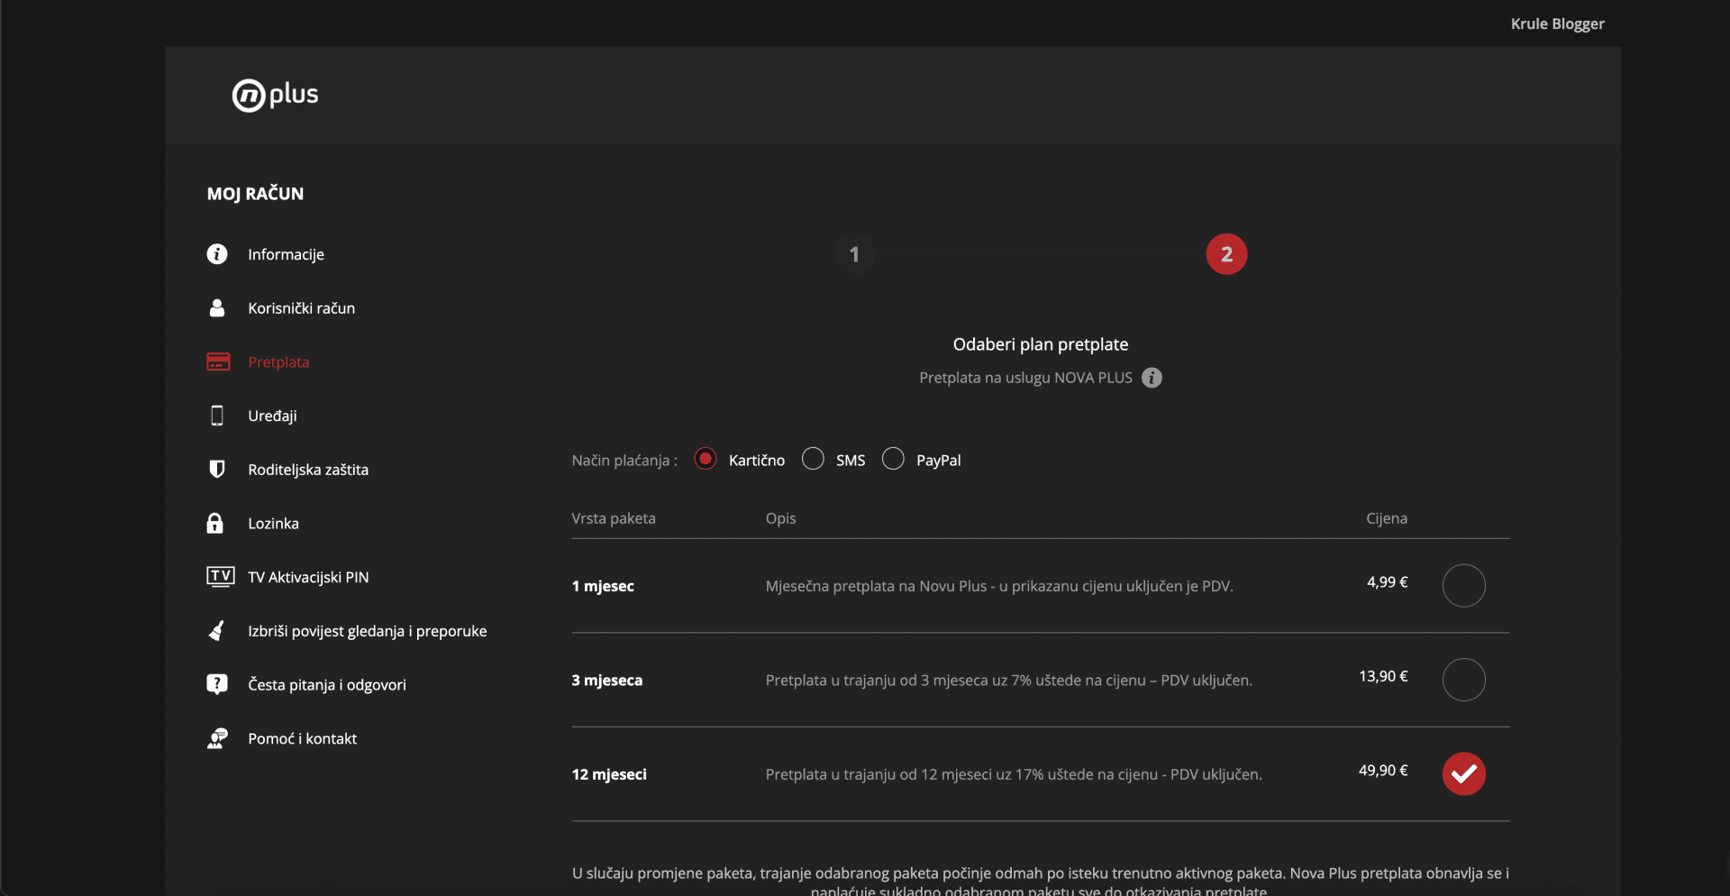Open the Krule Blogger profile name
Image resolution: width=1730 pixels, height=896 pixels.
[x=1557, y=23]
